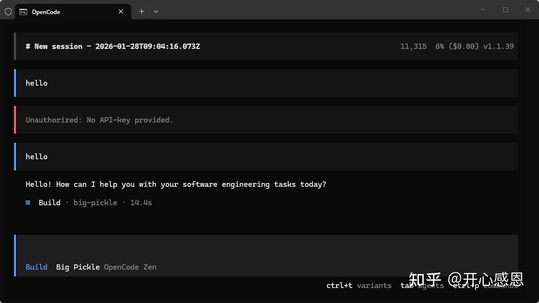The height and width of the screenshot is (303, 539).
Task: Open the tab selection chevron dropdown
Action: [156, 11]
